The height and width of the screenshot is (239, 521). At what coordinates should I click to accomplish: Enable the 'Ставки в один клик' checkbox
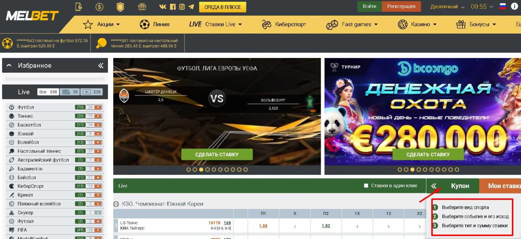[x=366, y=186]
